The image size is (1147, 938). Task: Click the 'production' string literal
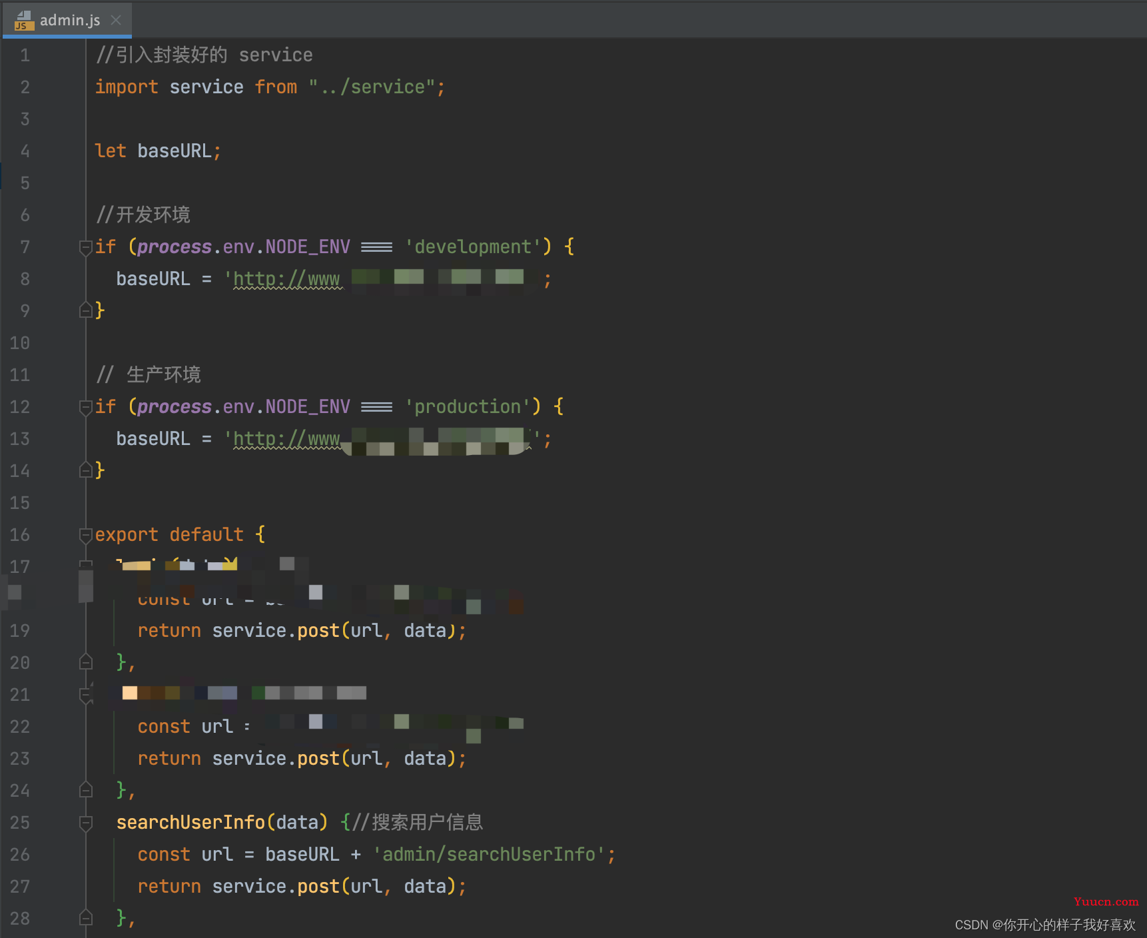[468, 407]
